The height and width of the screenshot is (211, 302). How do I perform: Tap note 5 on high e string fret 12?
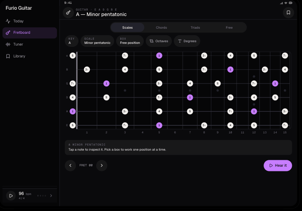point(254,56)
